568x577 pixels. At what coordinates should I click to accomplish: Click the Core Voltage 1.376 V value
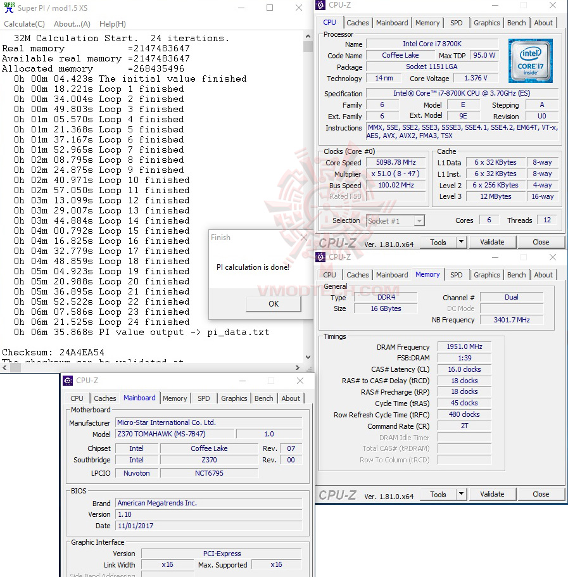[476, 78]
